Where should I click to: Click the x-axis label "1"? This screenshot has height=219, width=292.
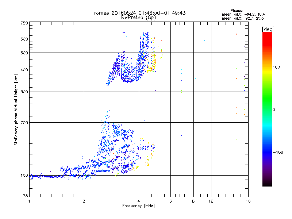coord(29,201)
